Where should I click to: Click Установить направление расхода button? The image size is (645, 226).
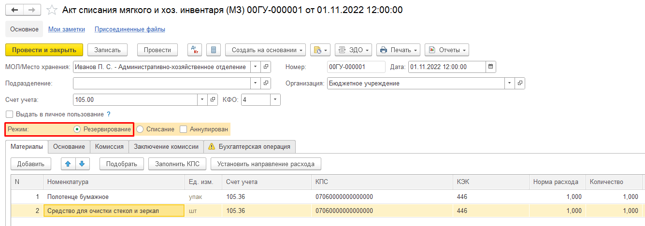click(266, 164)
